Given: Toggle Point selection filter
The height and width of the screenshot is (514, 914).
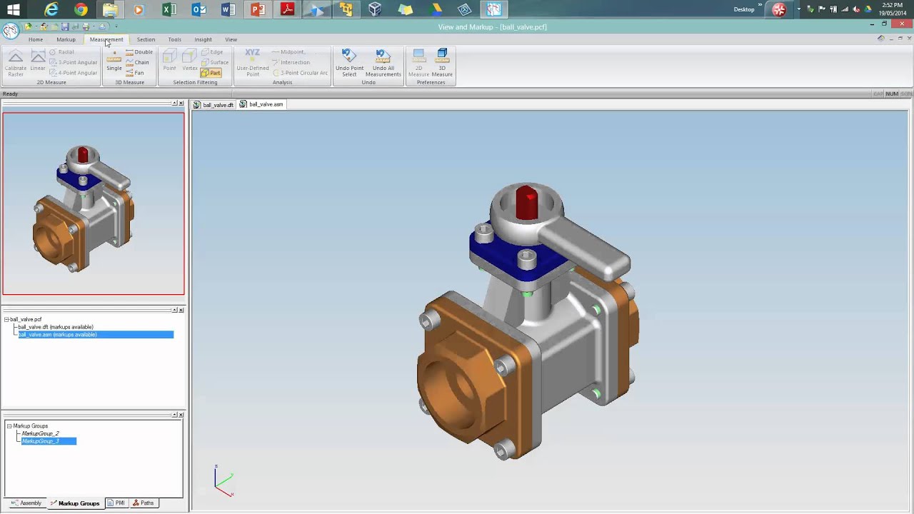Looking at the screenshot, I should 169,61.
